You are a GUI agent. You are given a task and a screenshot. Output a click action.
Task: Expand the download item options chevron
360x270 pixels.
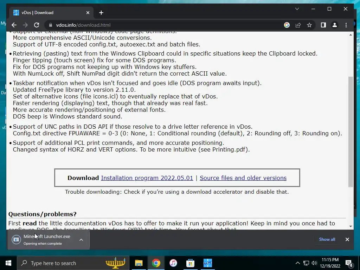pyautogui.click(x=81, y=240)
